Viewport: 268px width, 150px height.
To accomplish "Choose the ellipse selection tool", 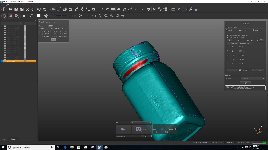I will (119, 9).
